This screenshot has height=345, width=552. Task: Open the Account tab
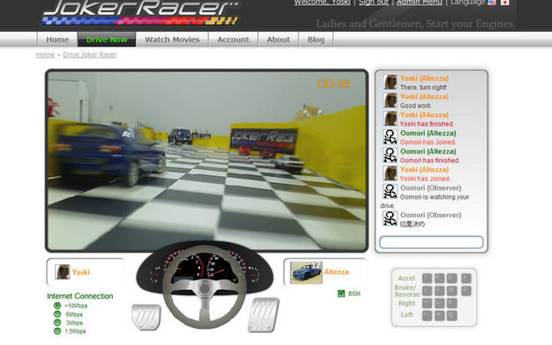point(233,40)
